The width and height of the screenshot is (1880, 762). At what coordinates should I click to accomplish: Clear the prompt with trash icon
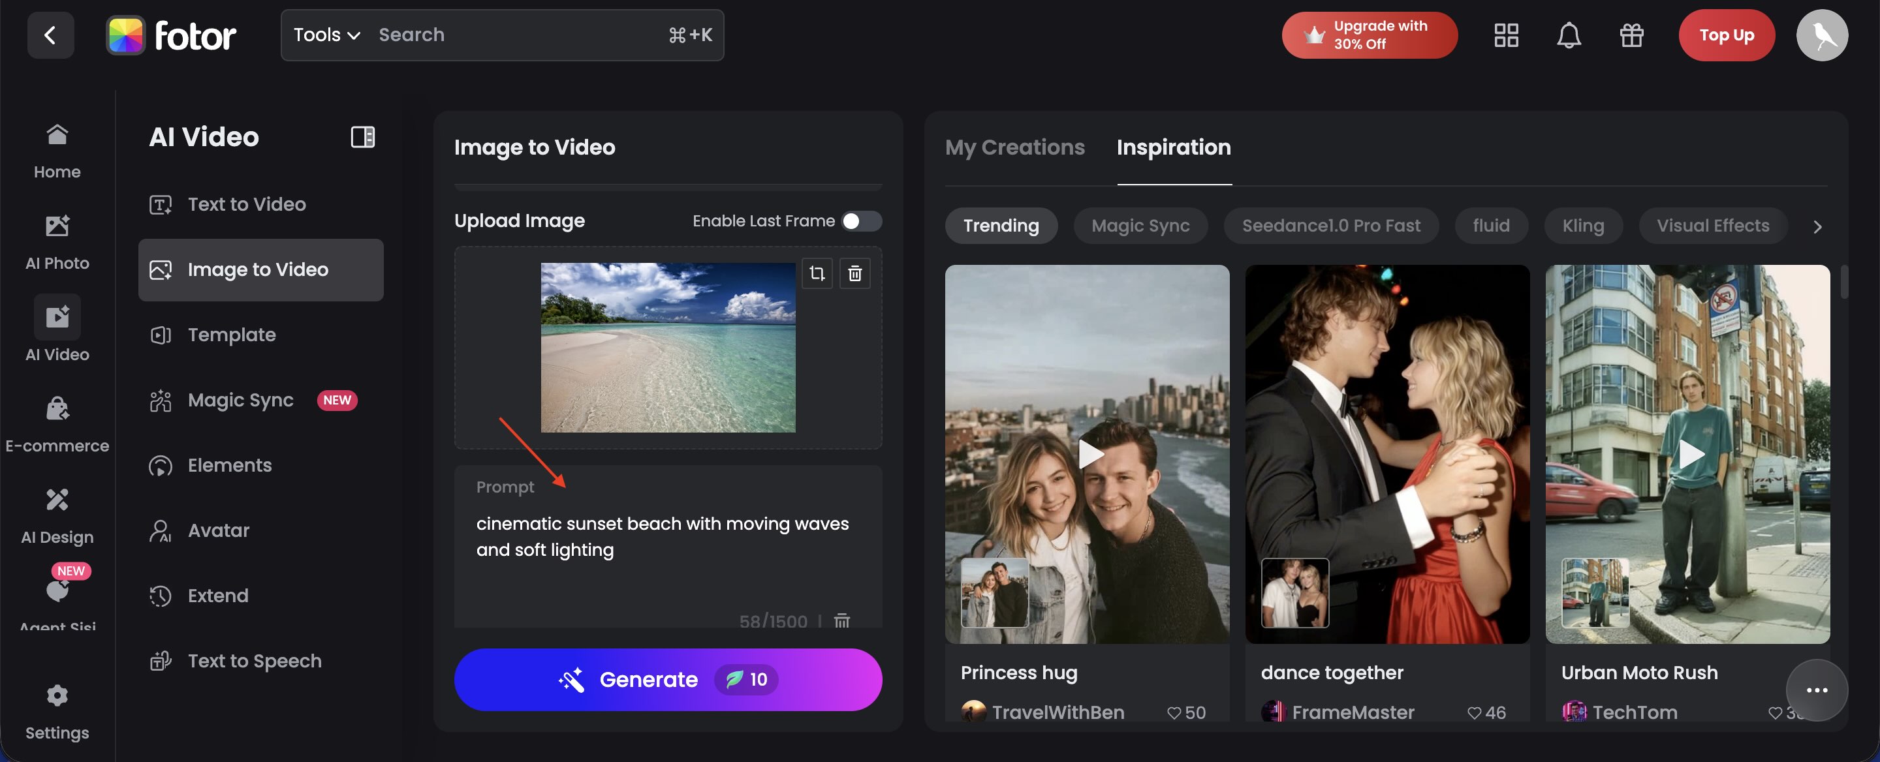tap(841, 620)
